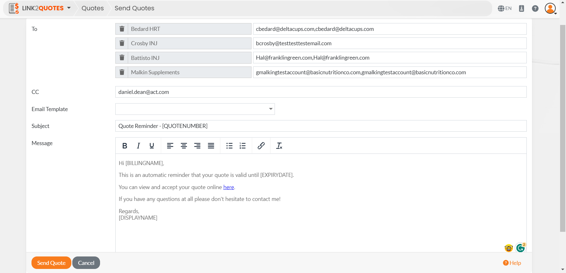Click the Send Quote button
Viewport: 566px width, 273px height.
point(51,263)
